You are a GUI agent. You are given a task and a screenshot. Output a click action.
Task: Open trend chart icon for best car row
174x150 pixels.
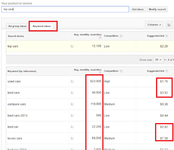(x=72, y=127)
